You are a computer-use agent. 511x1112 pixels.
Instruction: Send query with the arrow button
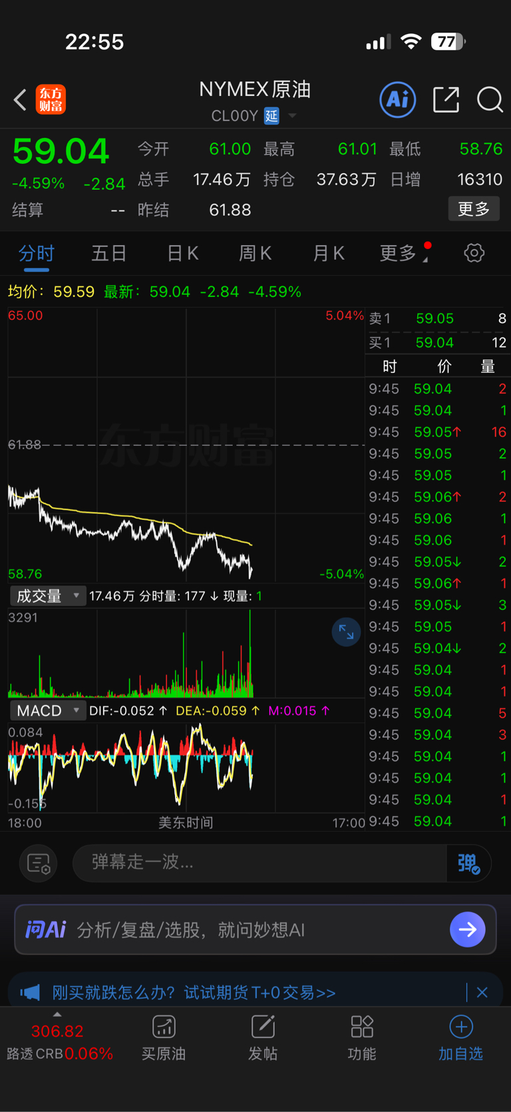click(x=468, y=930)
